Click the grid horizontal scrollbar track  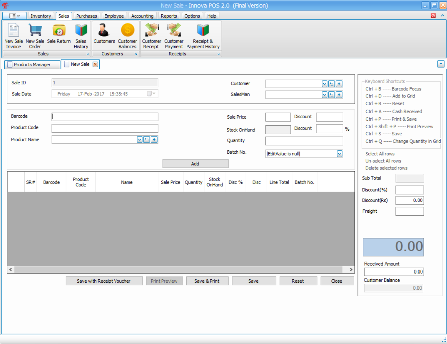pos(178,269)
